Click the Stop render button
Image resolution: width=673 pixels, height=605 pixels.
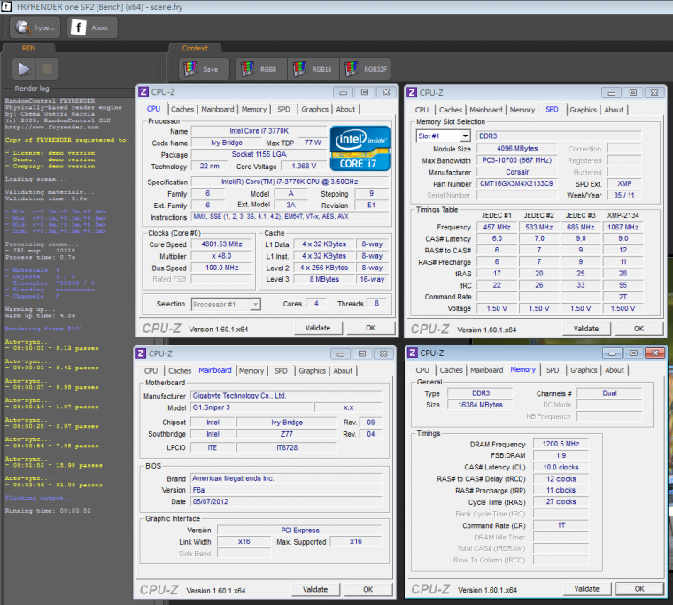(48, 69)
